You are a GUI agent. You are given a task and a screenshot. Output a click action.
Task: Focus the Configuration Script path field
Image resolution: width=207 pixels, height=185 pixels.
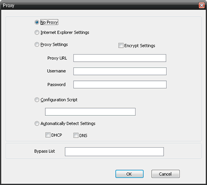coord(90,111)
